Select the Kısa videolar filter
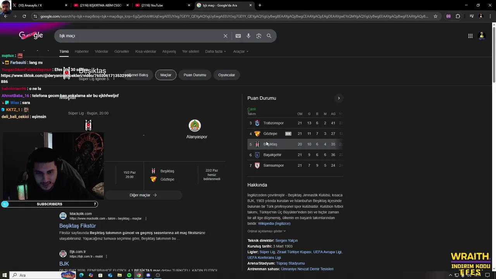The image size is (496, 279). tap(146, 51)
